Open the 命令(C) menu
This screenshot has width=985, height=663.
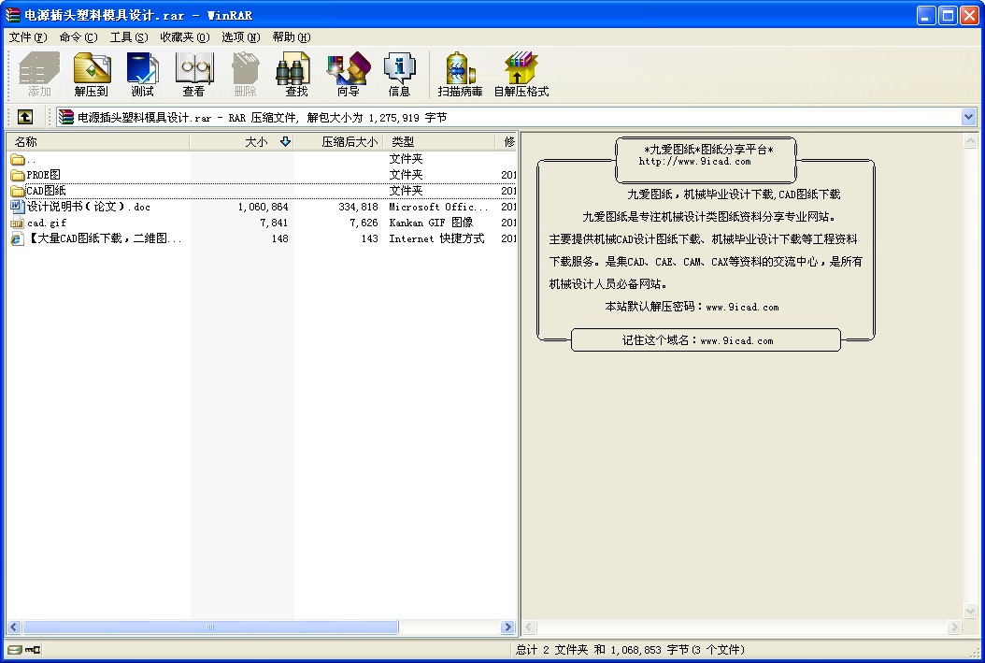(78, 37)
